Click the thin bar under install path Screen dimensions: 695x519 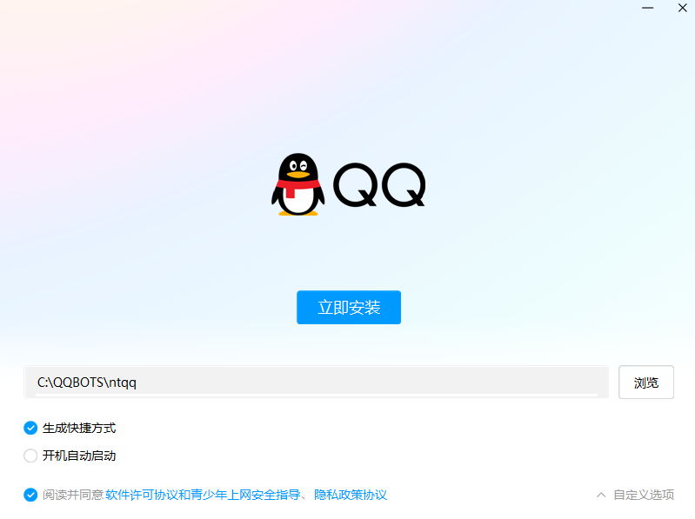click(317, 394)
